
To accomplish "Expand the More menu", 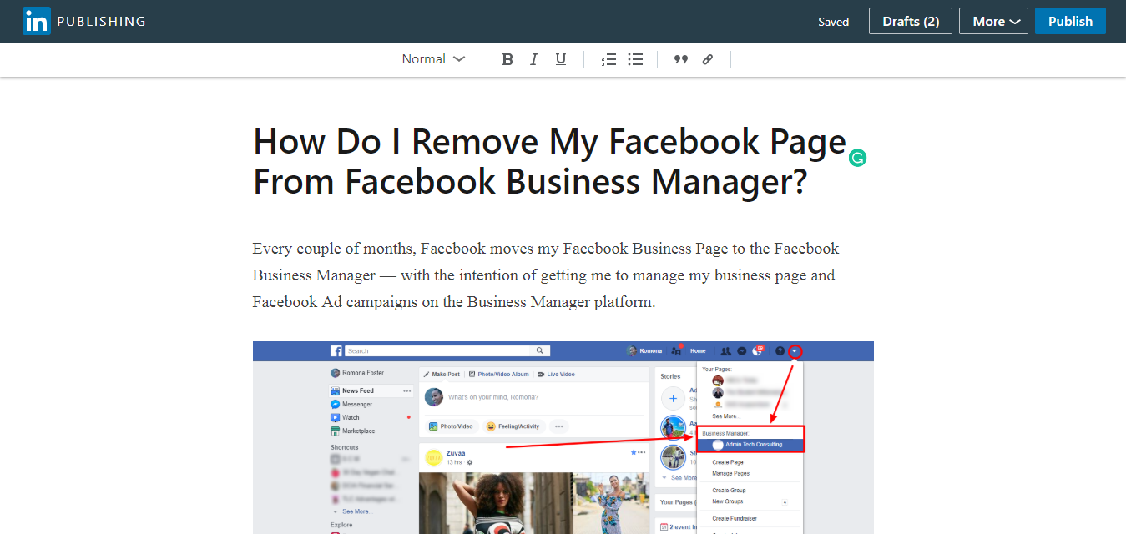I will (x=993, y=22).
